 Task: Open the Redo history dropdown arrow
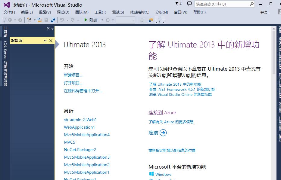[x=78, y=20]
